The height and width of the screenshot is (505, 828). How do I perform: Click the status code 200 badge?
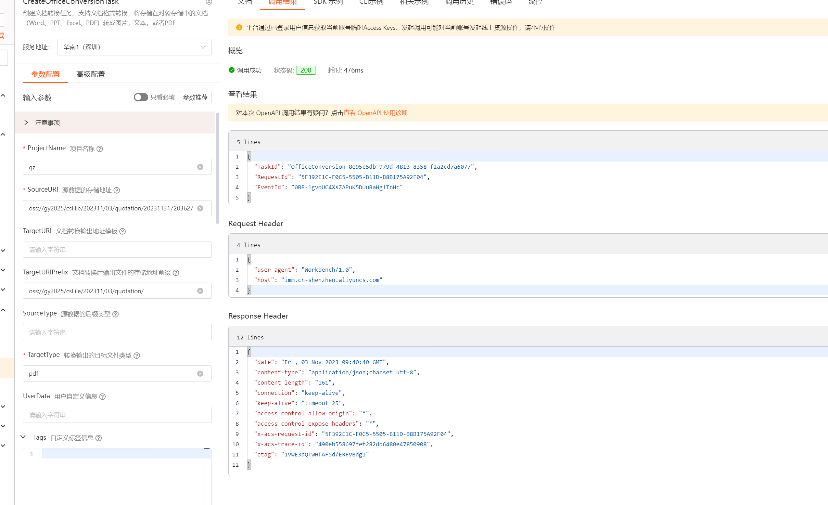[306, 70]
